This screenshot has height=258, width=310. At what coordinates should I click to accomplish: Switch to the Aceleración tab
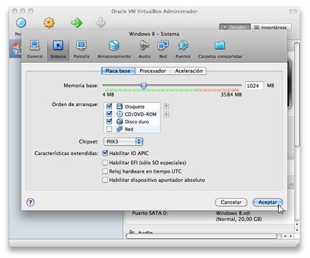[x=189, y=71]
